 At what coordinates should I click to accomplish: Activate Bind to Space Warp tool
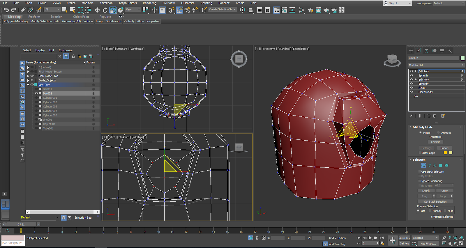pos(38,10)
